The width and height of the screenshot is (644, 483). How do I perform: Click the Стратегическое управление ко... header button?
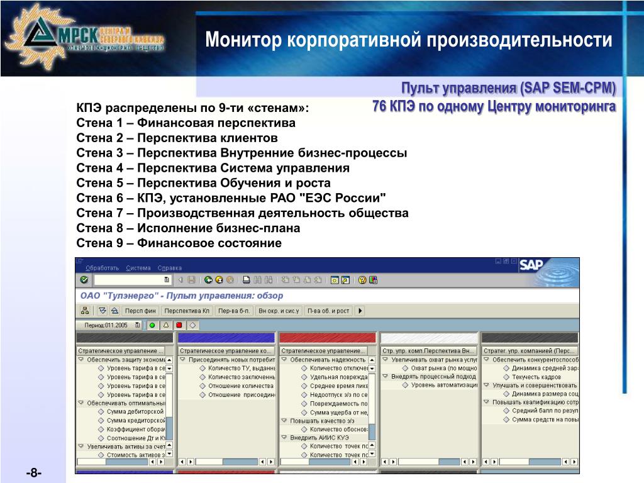coord(226,351)
